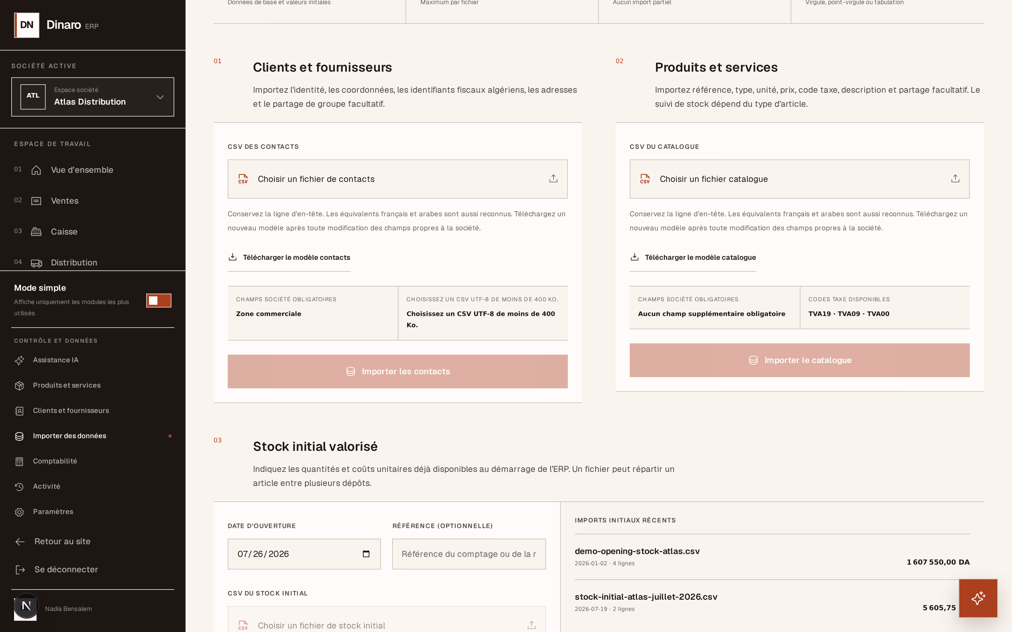This screenshot has width=1012, height=632.
Task: Click the Date d'ouverture date field
Action: pyautogui.click(x=304, y=554)
